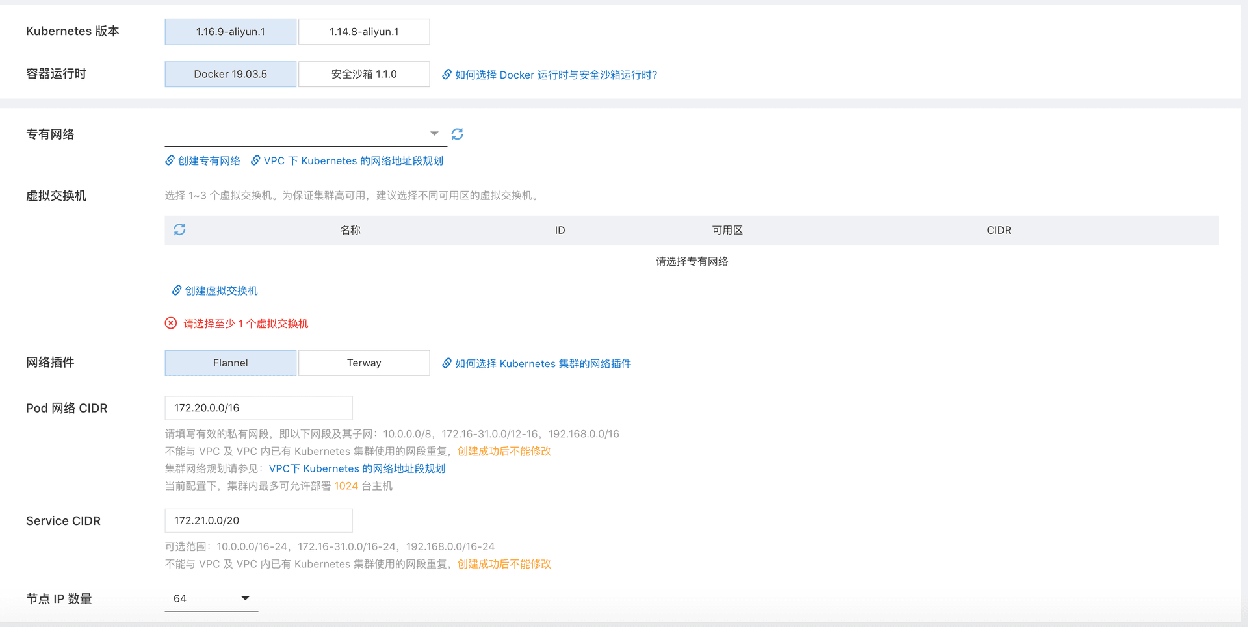1248x627 pixels.
Task: Click the hint 选择 1~3 个虚拟交换机
Action: point(353,196)
